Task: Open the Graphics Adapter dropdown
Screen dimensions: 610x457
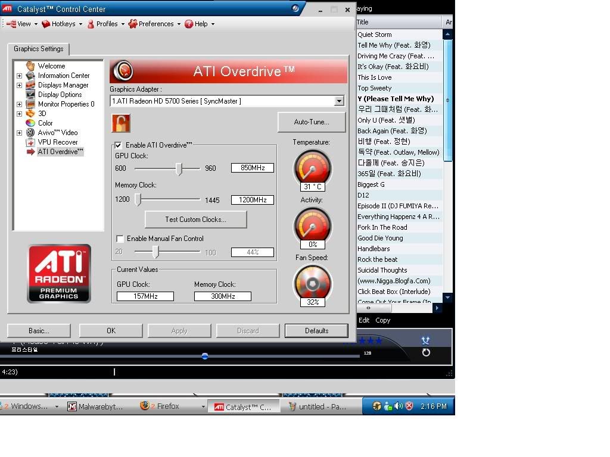Action: [339, 101]
